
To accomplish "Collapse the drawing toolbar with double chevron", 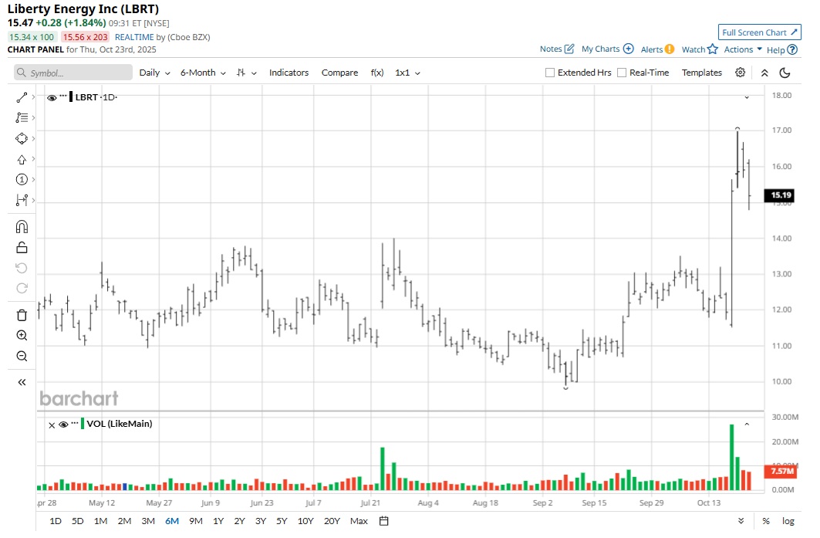I will 22,383.
